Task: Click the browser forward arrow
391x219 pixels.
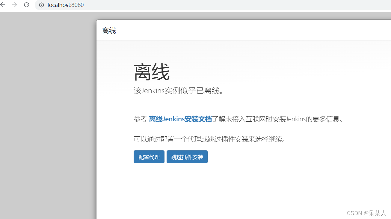Action: [14, 5]
